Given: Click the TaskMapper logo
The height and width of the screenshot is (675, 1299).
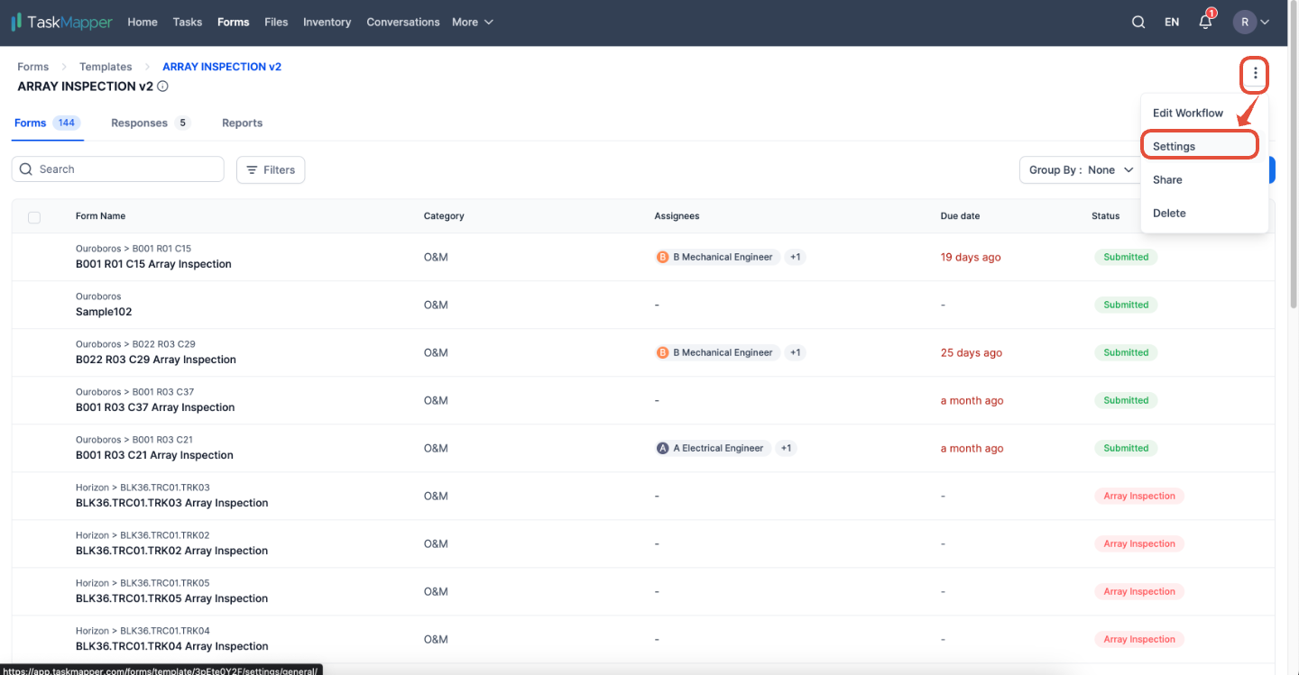Looking at the screenshot, I should click(61, 22).
